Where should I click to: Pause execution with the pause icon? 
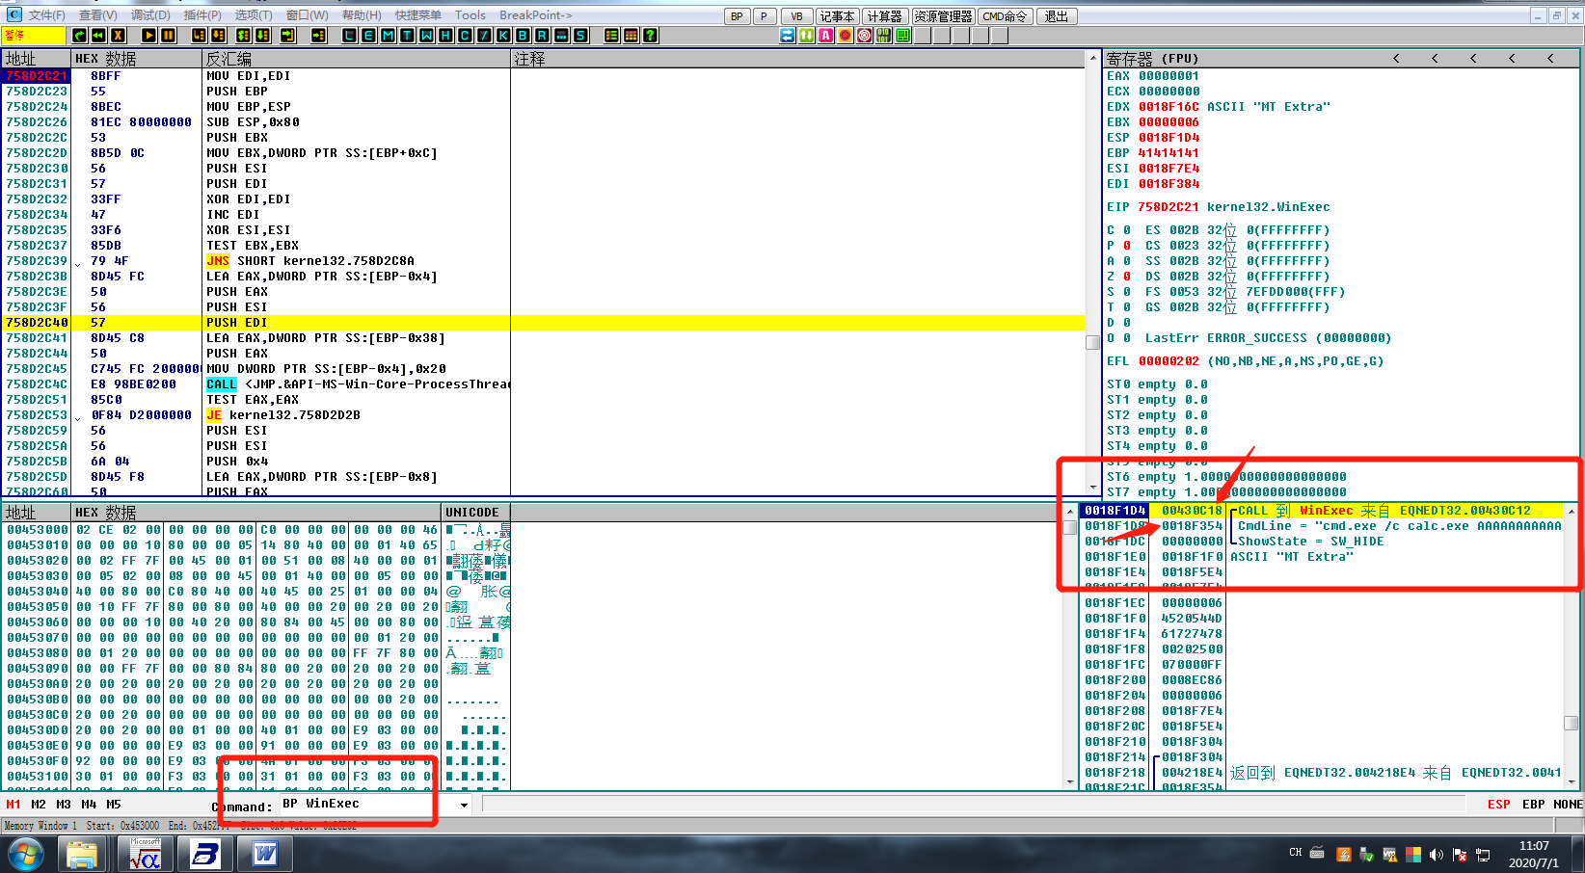pyautogui.click(x=168, y=35)
